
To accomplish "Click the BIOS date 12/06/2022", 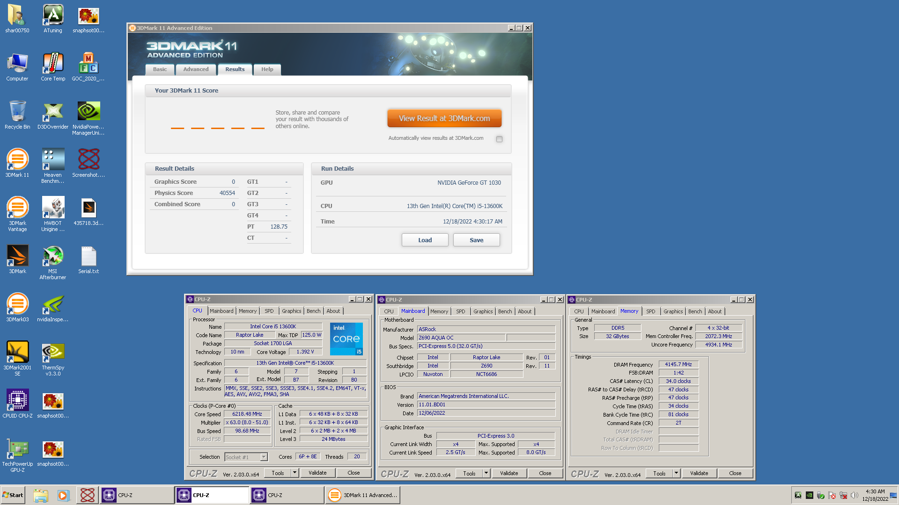I will click(486, 413).
